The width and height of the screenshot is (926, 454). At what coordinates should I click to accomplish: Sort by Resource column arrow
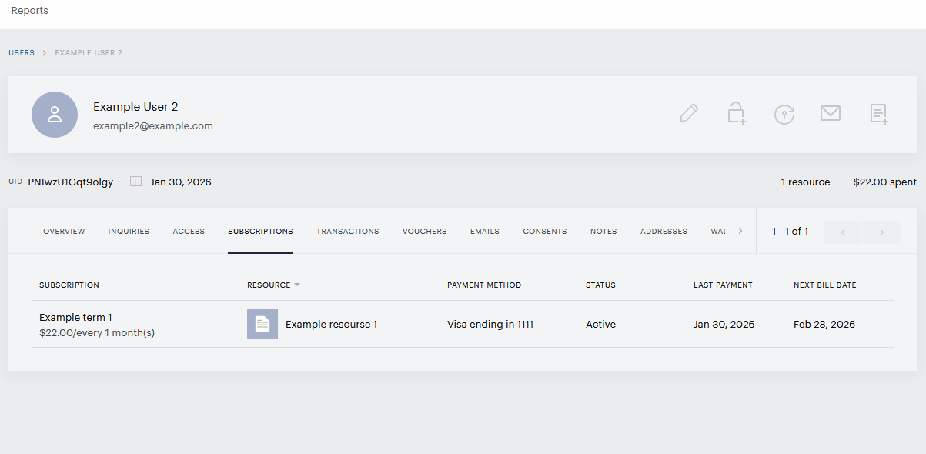(297, 285)
